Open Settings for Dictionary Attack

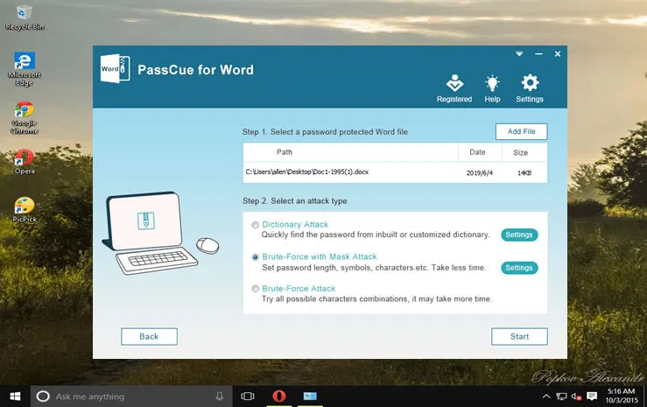519,235
